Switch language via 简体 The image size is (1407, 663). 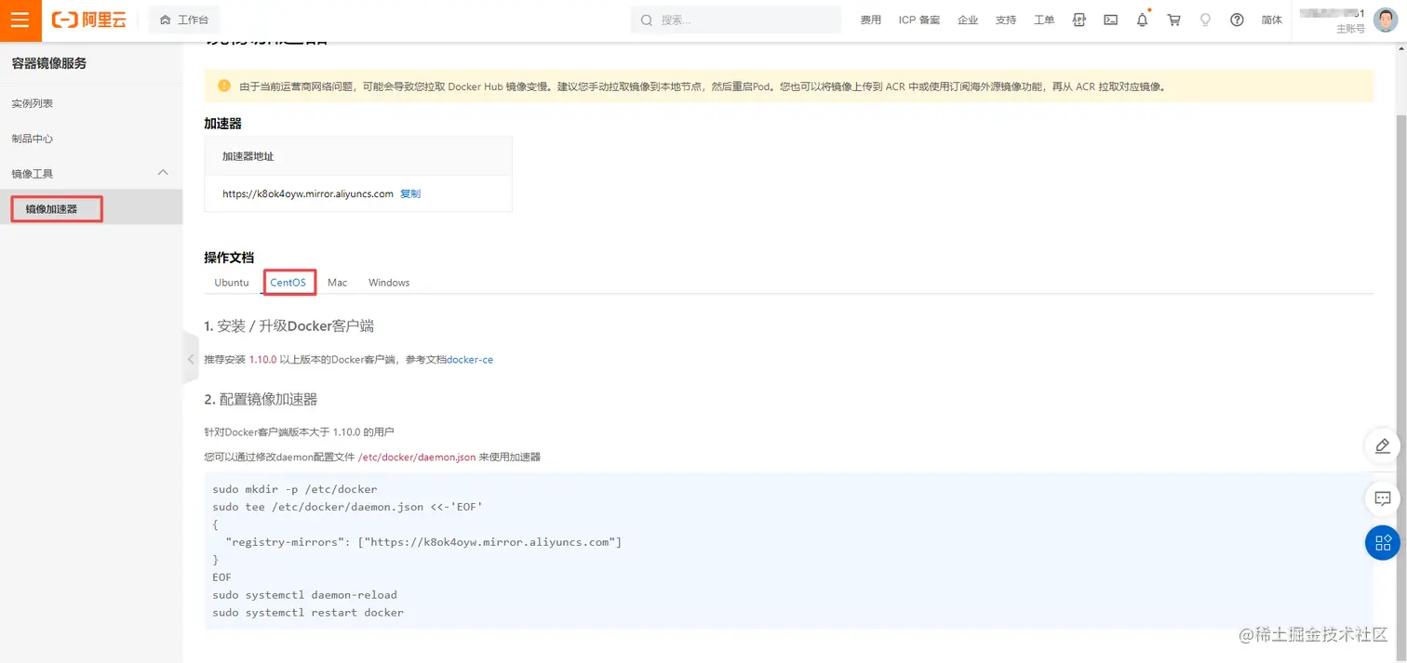tap(1271, 20)
